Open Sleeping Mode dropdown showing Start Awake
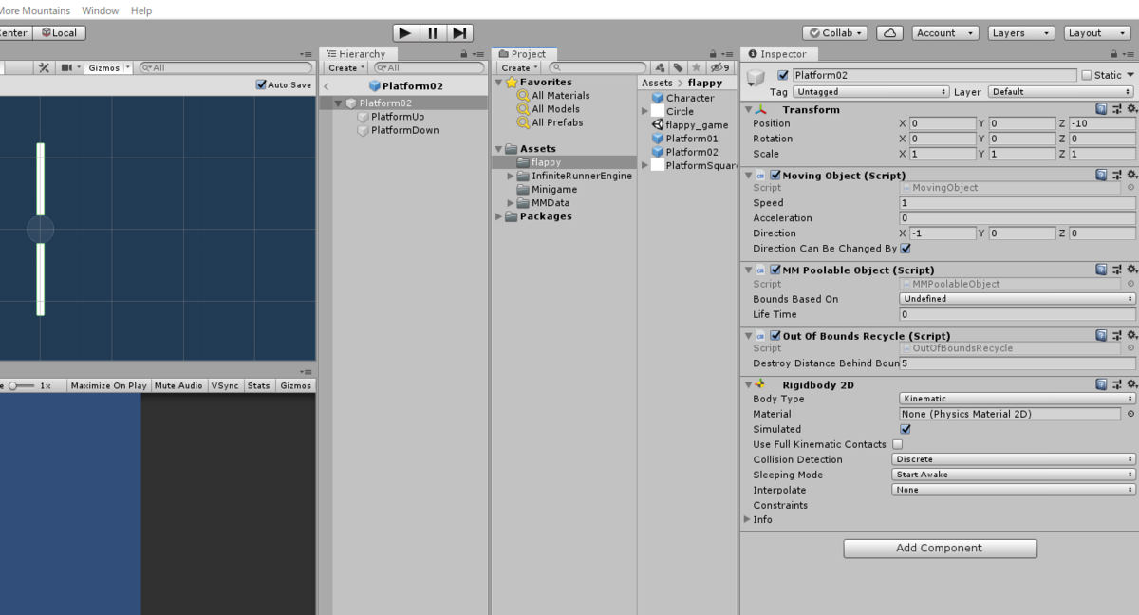Image resolution: width=1139 pixels, height=615 pixels. point(1014,475)
